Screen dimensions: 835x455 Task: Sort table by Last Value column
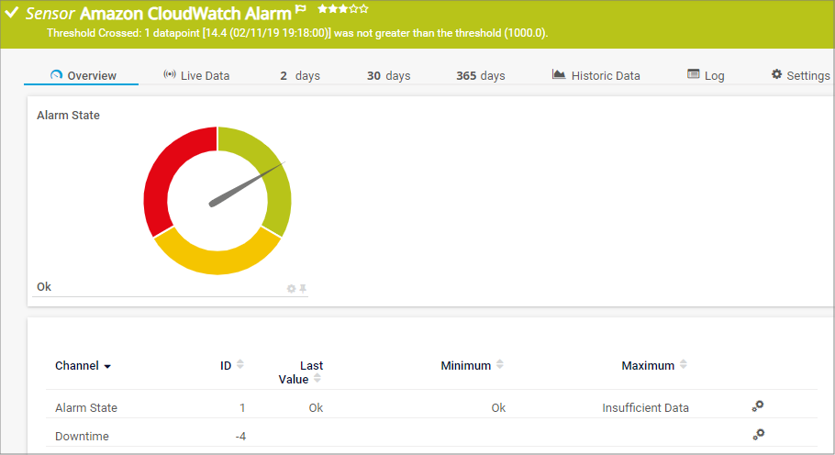(x=317, y=378)
